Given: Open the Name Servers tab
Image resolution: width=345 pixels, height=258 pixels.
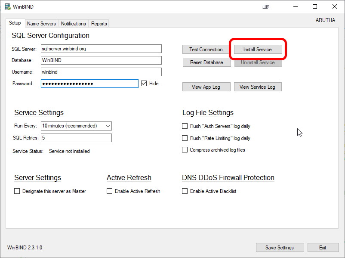Looking at the screenshot, I should tap(41, 24).
